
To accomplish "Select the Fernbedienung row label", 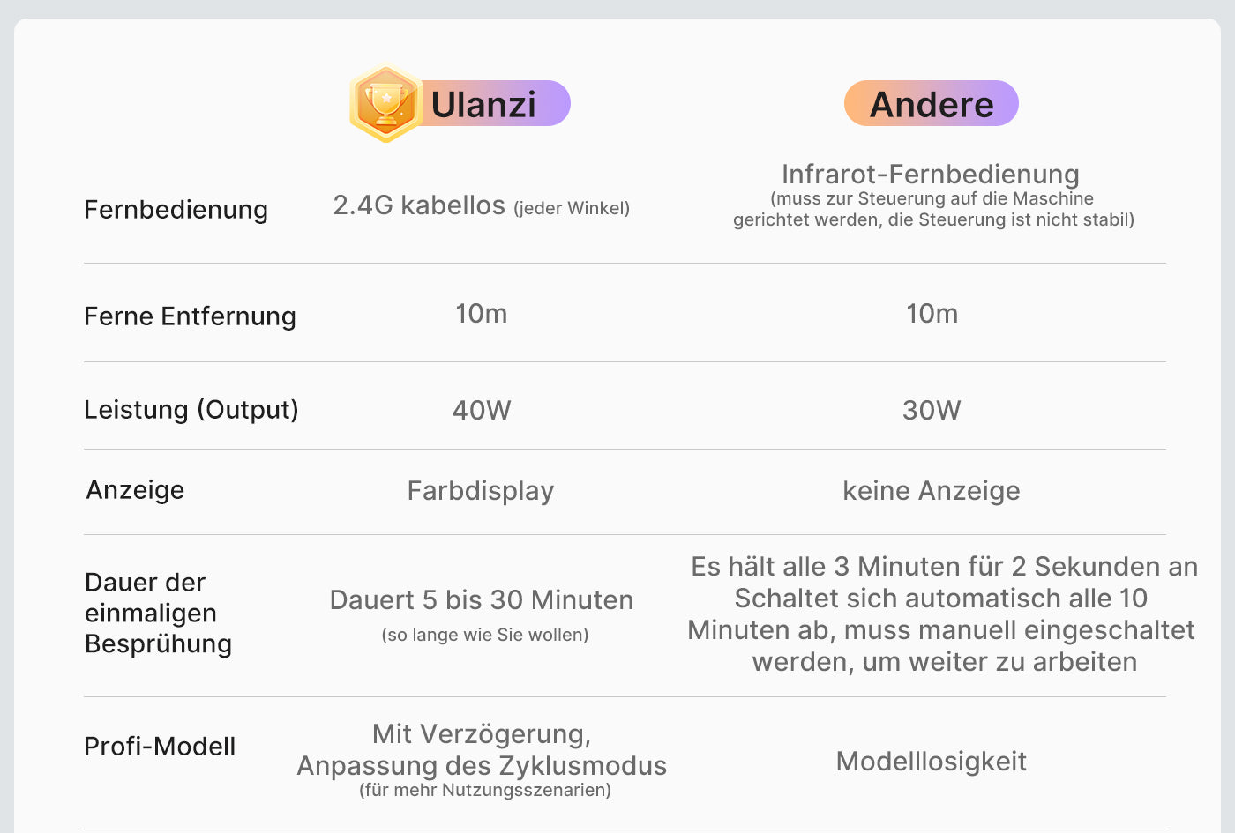I will (x=176, y=210).
